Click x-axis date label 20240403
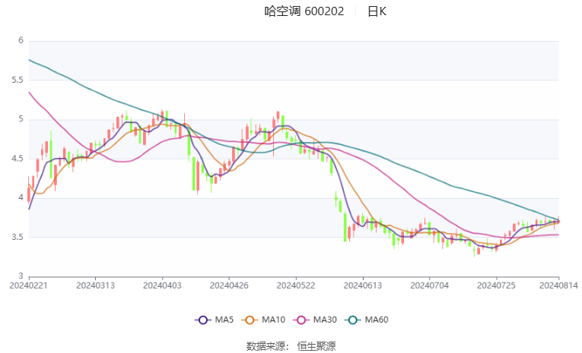 tap(162, 285)
